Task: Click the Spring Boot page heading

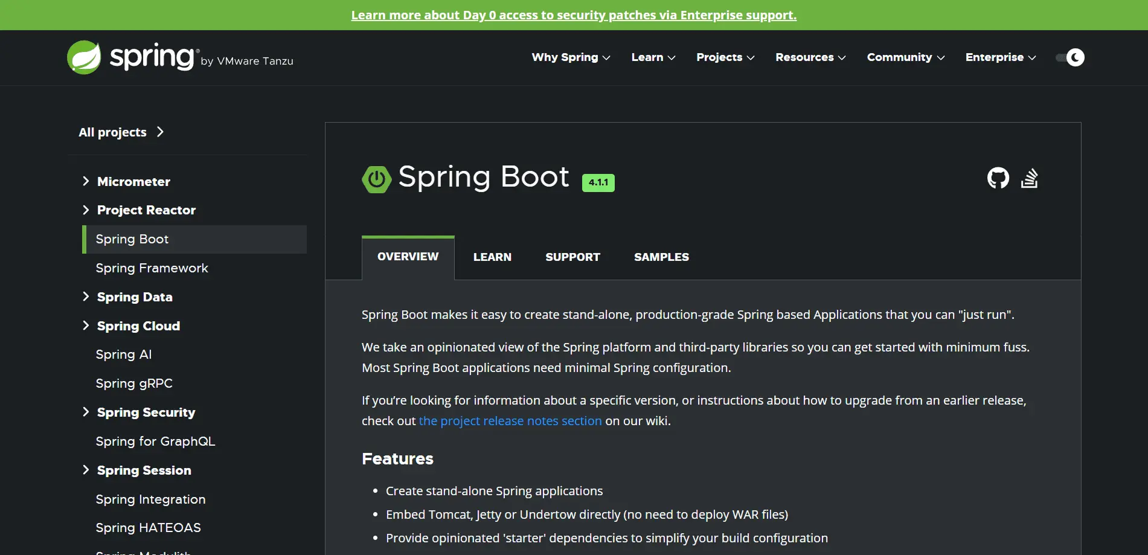Action: click(x=483, y=178)
